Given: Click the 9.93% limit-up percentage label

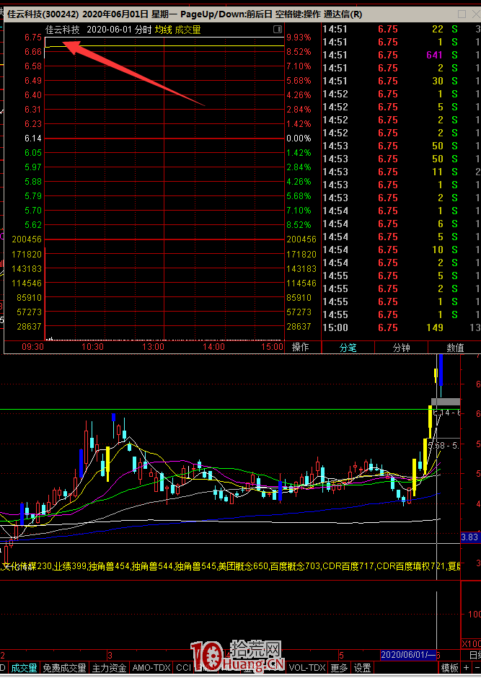Looking at the screenshot, I should (x=299, y=38).
